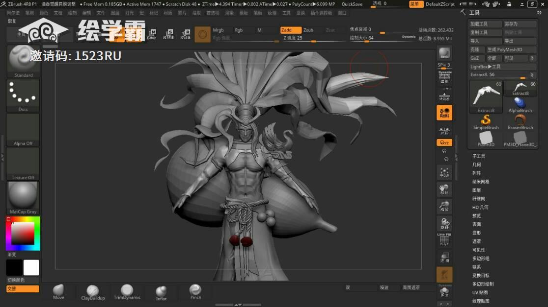Toggle local symmetry icon

coord(444,131)
